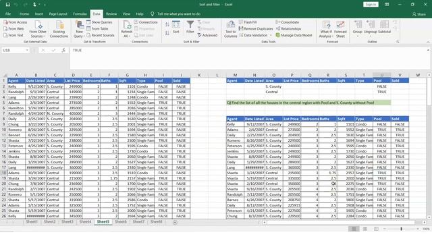The width and height of the screenshot is (432, 243).
Task: Open What-If Analysis dropdown
Action: tap(326, 29)
